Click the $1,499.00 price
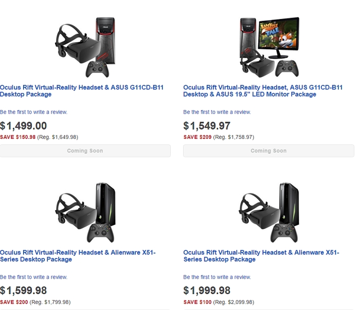 (x=24, y=126)
